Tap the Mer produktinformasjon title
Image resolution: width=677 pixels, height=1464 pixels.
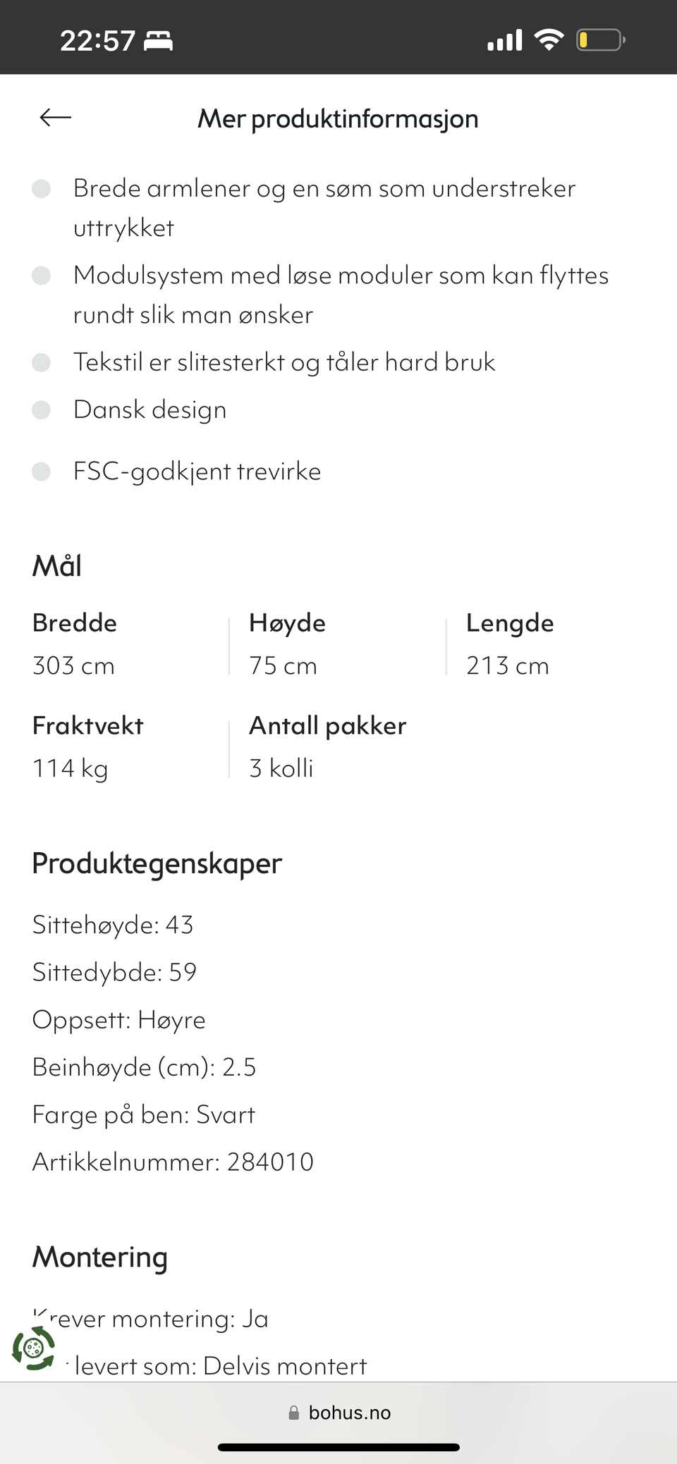coord(338,118)
